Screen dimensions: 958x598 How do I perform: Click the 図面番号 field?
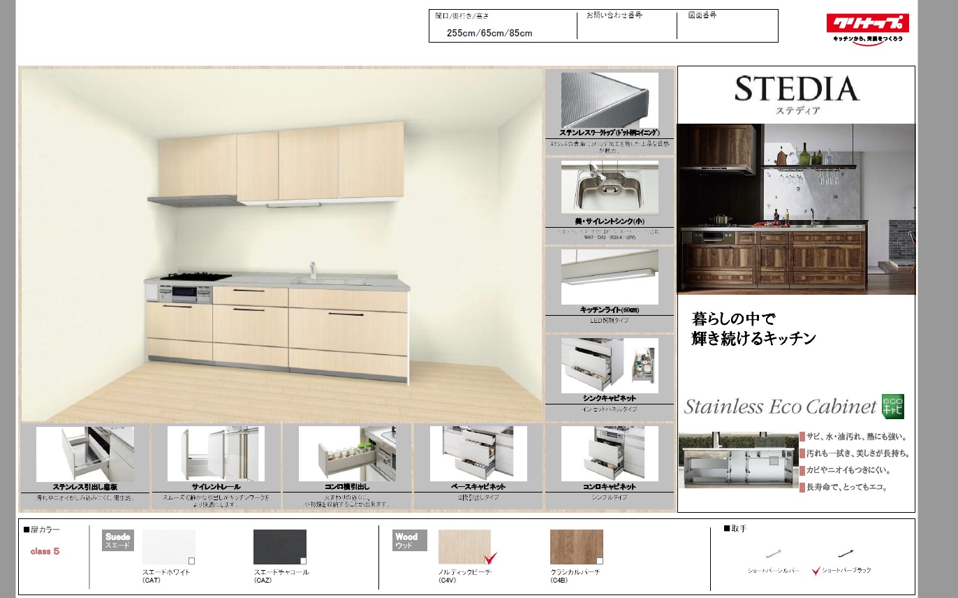tap(702, 15)
